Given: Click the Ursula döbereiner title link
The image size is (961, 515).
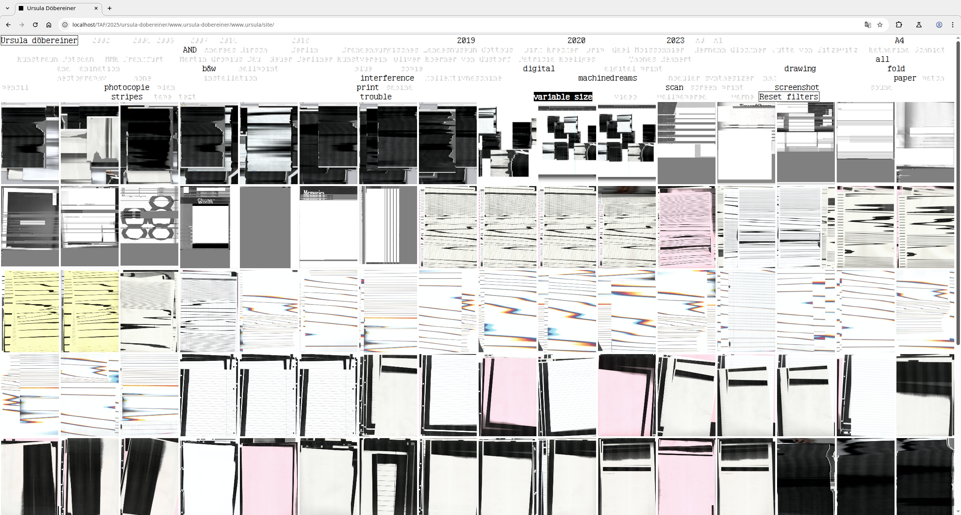Looking at the screenshot, I should [39, 41].
